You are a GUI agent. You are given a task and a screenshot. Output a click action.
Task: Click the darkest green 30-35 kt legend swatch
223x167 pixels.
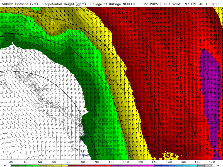15,165
